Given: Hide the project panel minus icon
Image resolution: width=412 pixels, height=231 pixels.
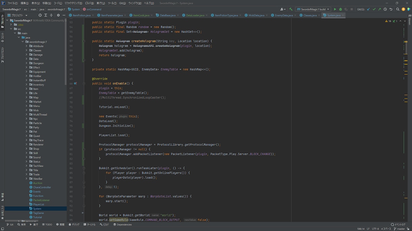Looking at the screenshot, I should 63,15.
